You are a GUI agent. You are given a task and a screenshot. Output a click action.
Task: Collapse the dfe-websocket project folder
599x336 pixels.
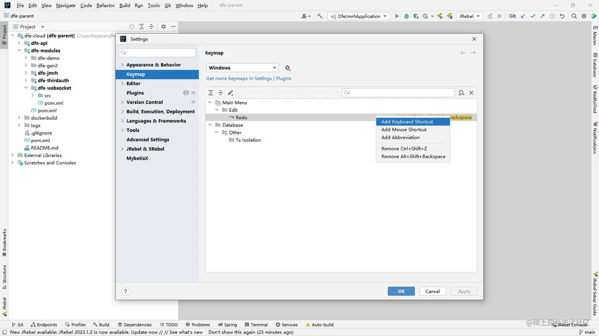point(26,88)
